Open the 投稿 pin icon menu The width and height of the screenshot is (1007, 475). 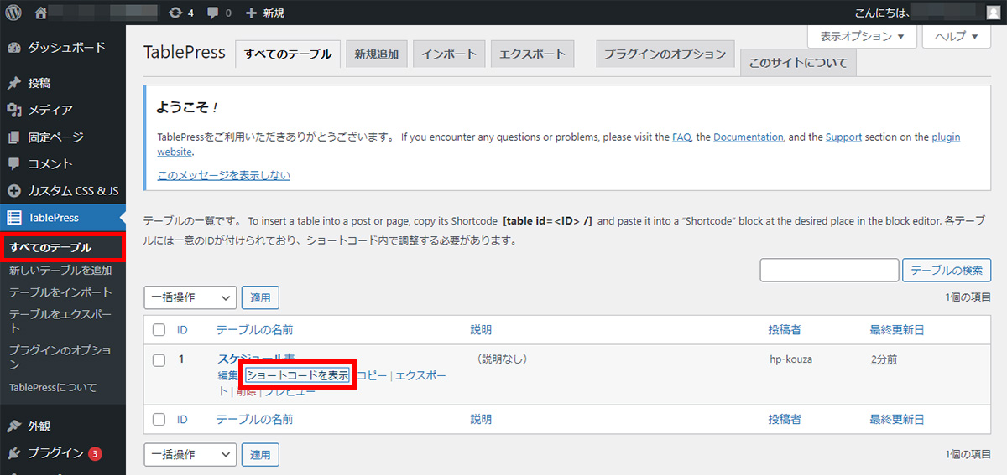click(x=14, y=83)
